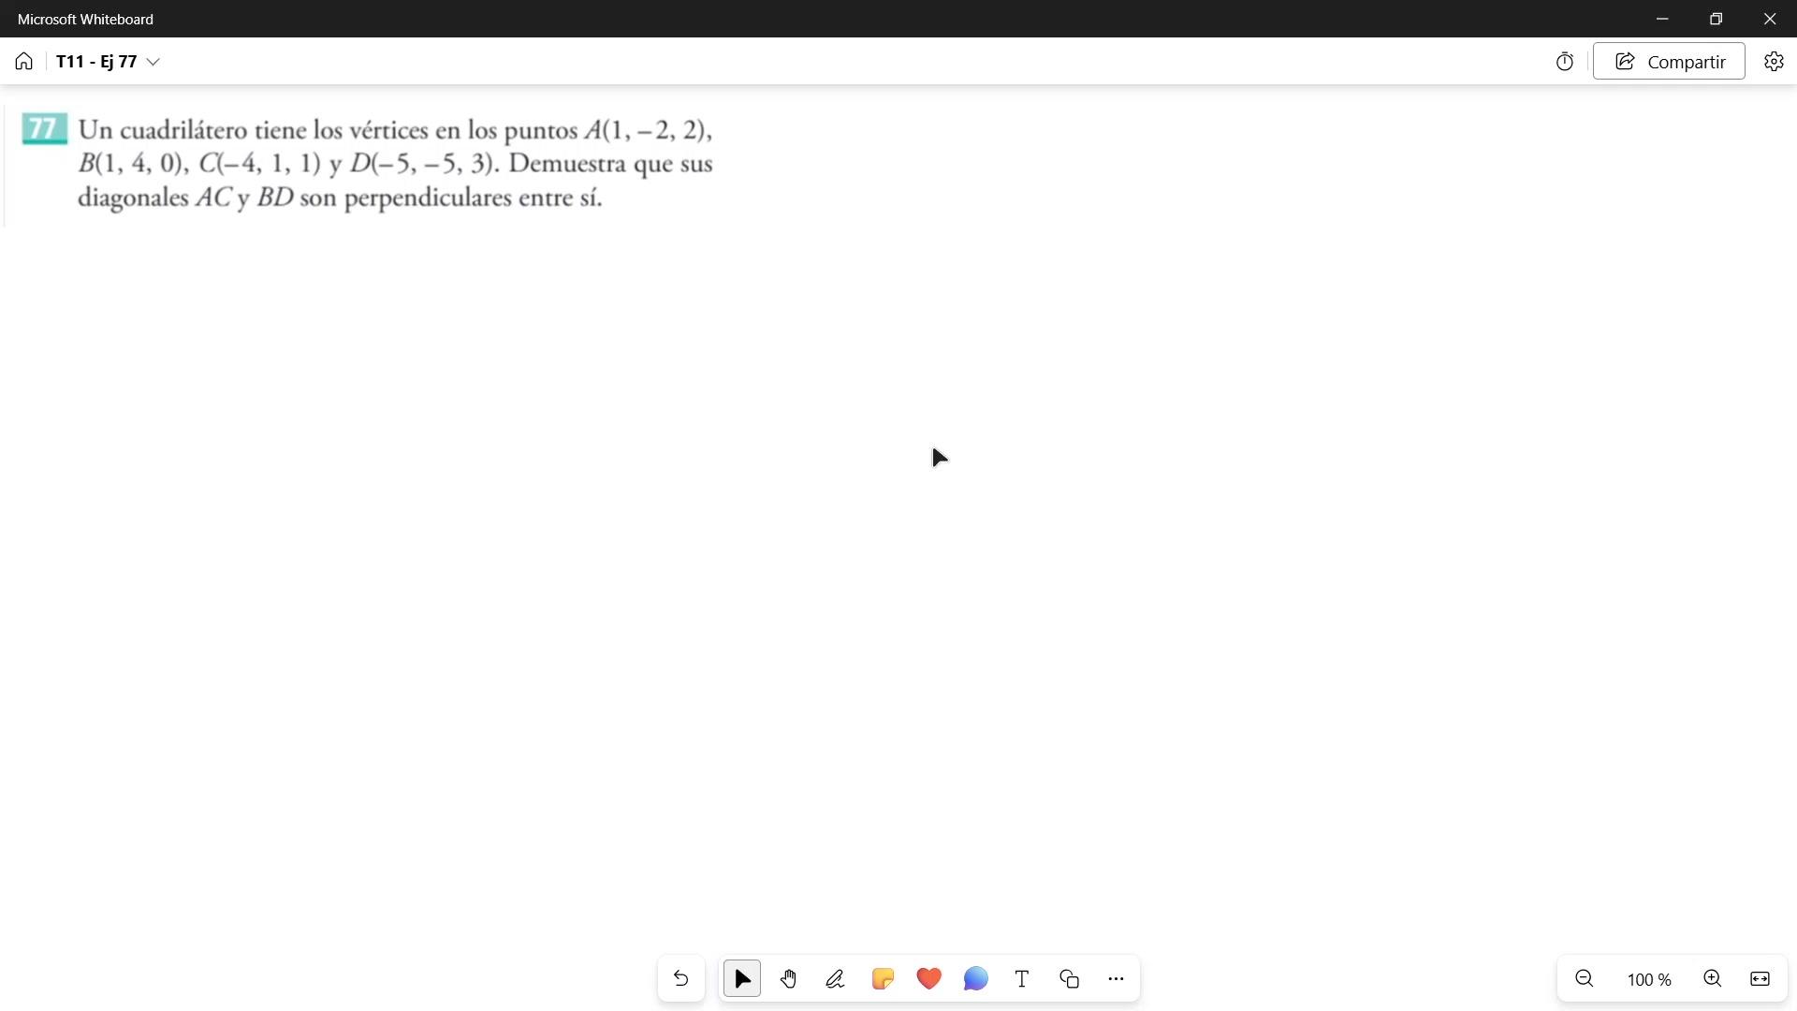Image resolution: width=1797 pixels, height=1011 pixels.
Task: Zoom in on the canvas
Action: tap(1713, 979)
